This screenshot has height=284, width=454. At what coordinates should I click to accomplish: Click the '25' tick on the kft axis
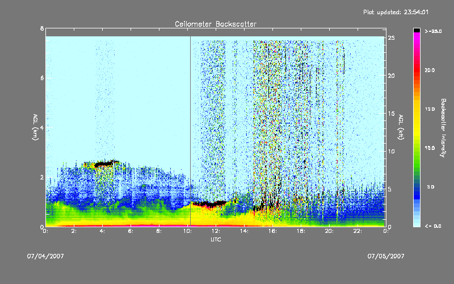(x=392, y=38)
